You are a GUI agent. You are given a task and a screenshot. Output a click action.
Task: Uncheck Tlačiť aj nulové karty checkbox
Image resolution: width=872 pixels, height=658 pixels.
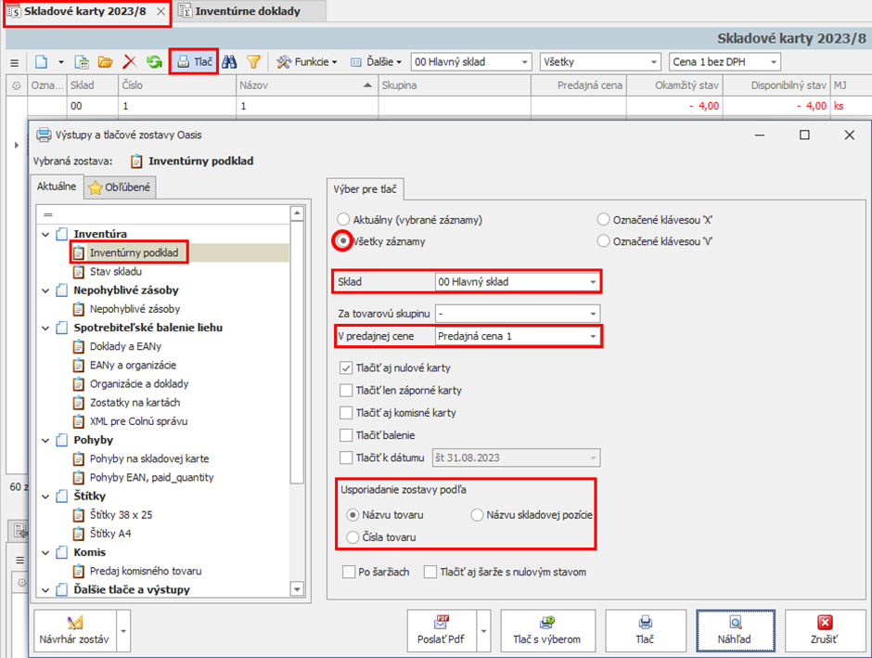[x=347, y=368]
